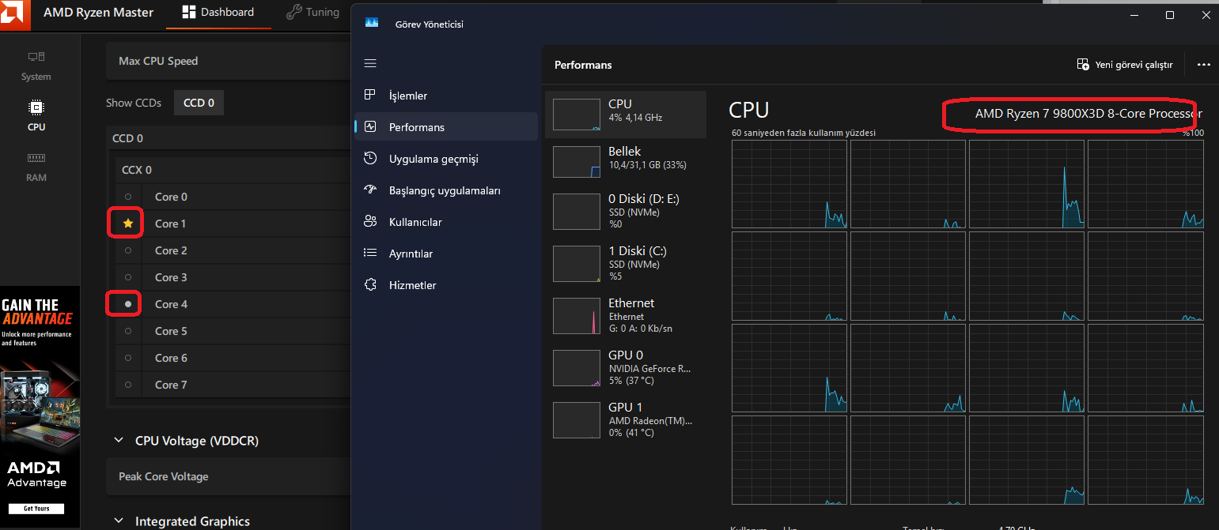The height and width of the screenshot is (530, 1219).
Task: Toggle the Task Manager hamburger navigation menu
Action: (x=370, y=63)
